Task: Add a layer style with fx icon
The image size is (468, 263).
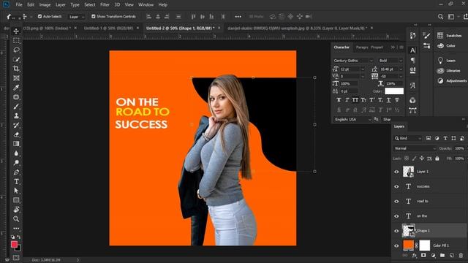Action: pyautogui.click(x=415, y=256)
